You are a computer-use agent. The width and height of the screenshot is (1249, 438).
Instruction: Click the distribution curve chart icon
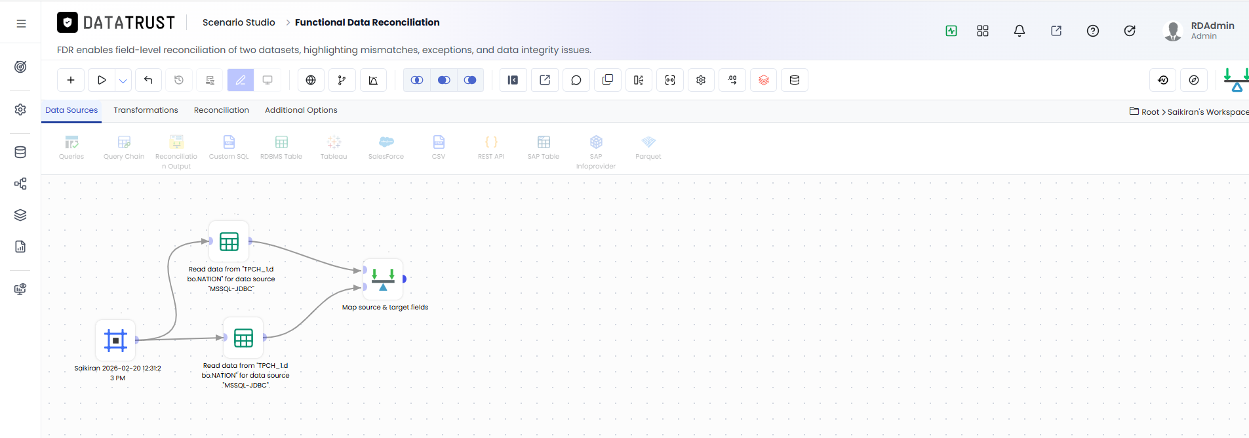pos(373,80)
